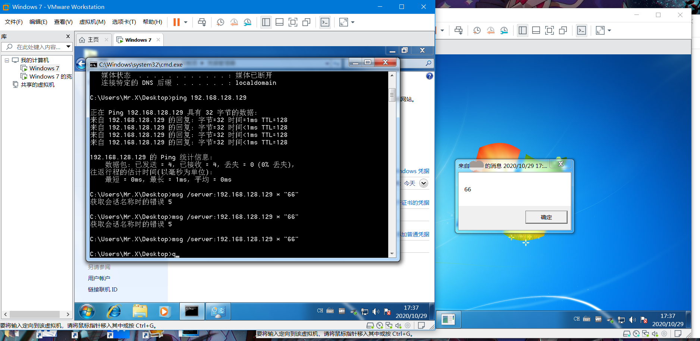The height and width of the screenshot is (341, 700).
Task: Close the 主页 tab
Action: coord(107,39)
